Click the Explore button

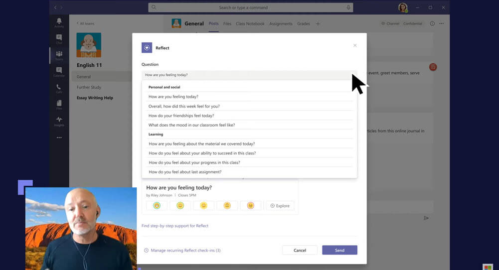tap(280, 206)
